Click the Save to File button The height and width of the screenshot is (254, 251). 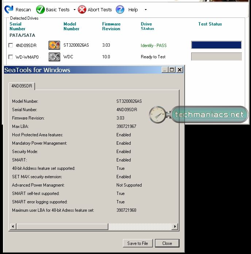[x=138, y=243]
